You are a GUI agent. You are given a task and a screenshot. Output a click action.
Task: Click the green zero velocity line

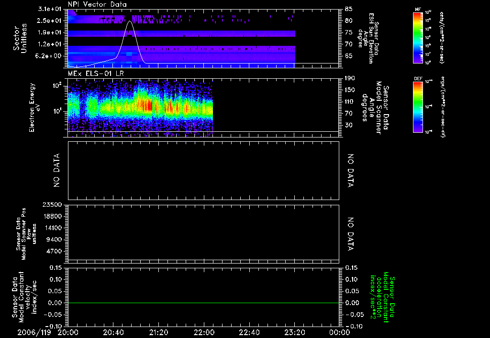(203, 303)
